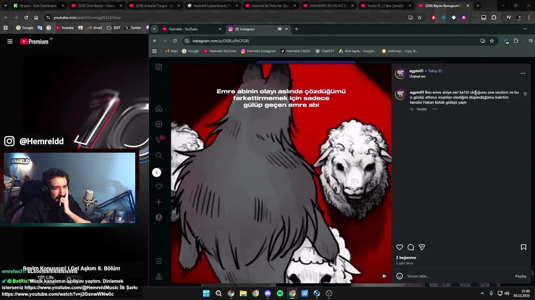
Task: Open egptv01 username in post header
Action: tap(416, 71)
